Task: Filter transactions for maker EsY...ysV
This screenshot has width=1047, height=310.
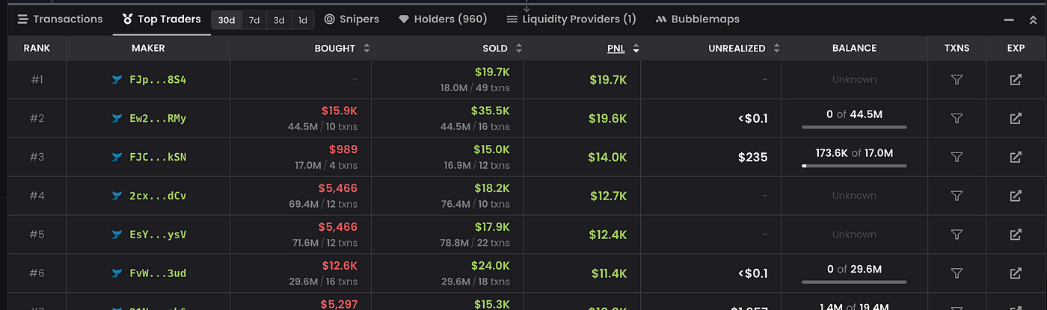Action: click(x=957, y=235)
